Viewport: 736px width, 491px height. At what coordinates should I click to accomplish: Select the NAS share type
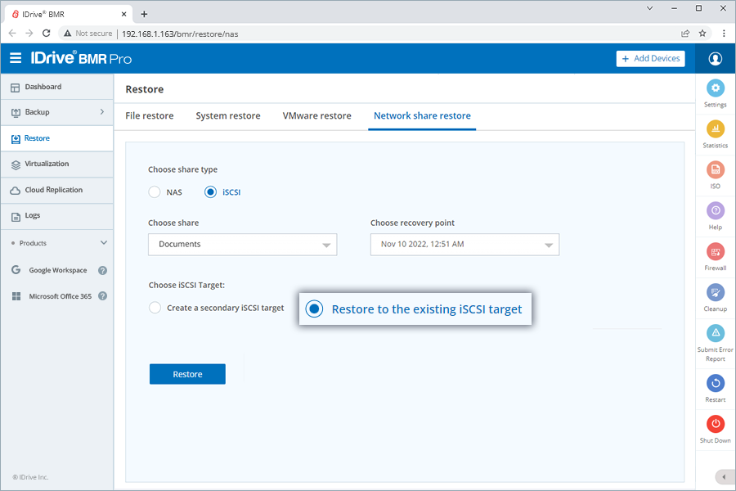(155, 191)
